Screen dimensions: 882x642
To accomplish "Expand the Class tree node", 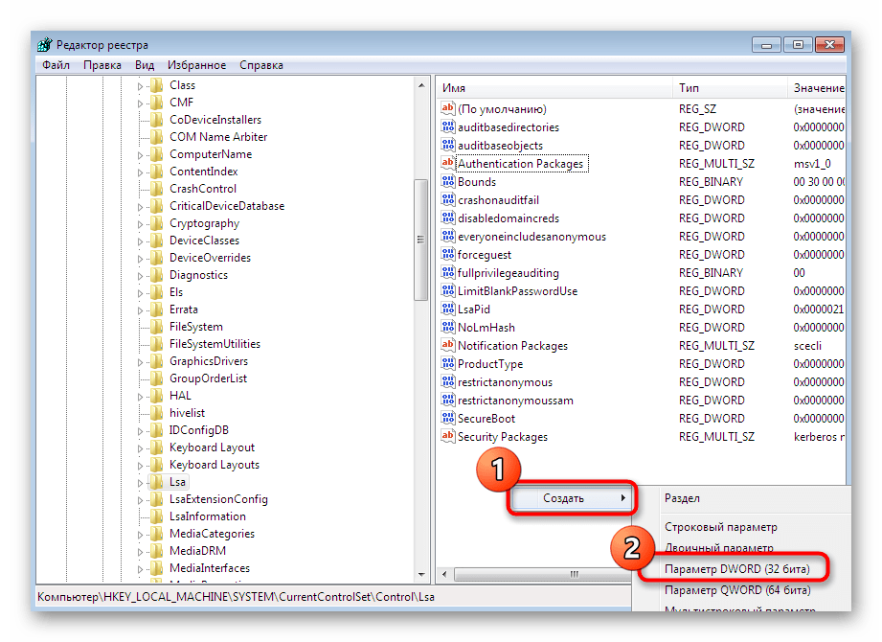I will (140, 86).
